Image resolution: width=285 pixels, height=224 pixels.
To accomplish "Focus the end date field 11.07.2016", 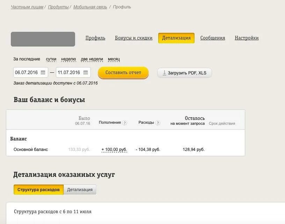I will 73,72.
